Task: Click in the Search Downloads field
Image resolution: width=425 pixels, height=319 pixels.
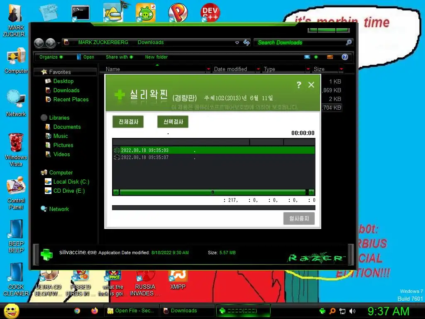Action: pos(300,43)
